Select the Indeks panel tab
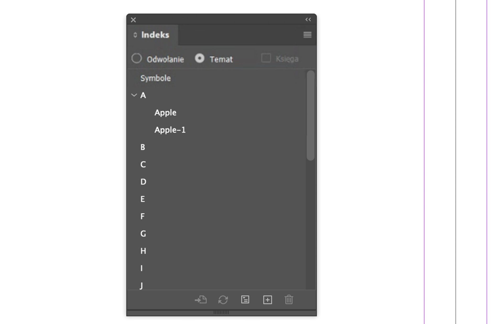503x324 pixels. (x=152, y=35)
